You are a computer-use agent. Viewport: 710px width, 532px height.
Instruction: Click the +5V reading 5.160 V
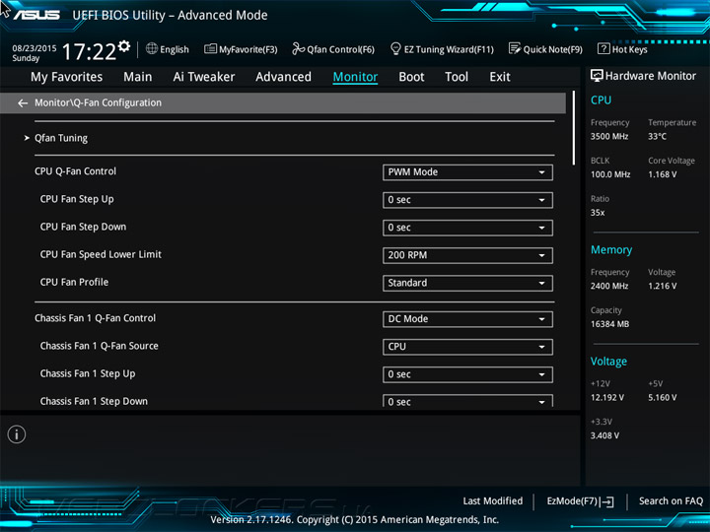(x=663, y=397)
